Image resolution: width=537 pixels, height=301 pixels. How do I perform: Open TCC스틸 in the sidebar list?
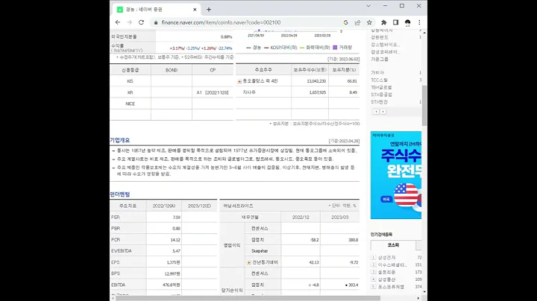[379, 80]
